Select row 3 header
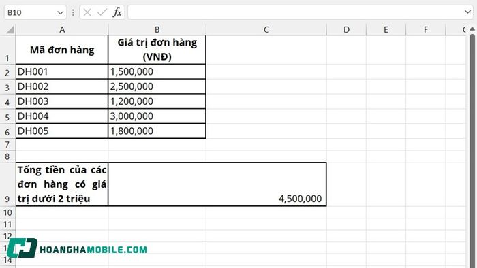 point(7,87)
